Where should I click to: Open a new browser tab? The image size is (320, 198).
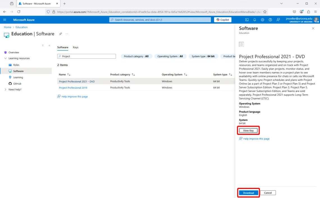click(65, 4)
